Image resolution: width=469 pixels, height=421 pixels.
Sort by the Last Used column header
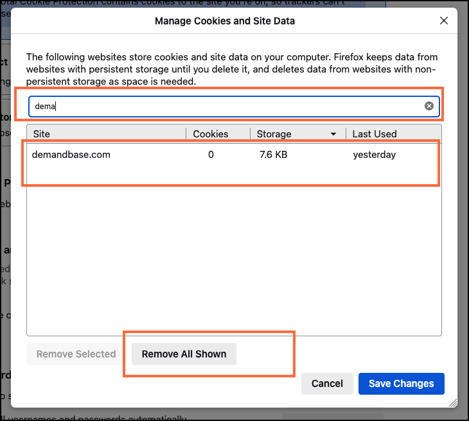pyautogui.click(x=393, y=134)
